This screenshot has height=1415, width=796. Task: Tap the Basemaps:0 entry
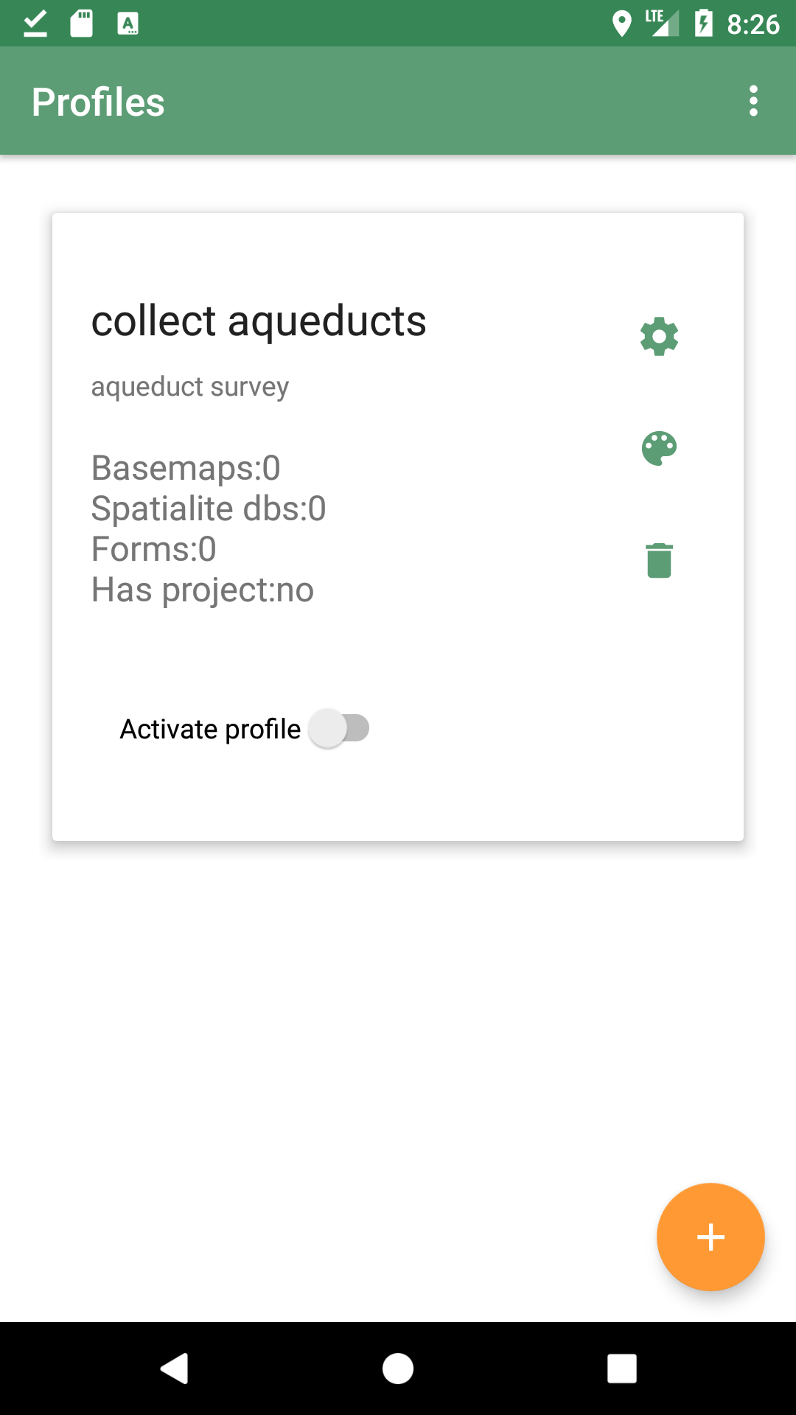[186, 468]
